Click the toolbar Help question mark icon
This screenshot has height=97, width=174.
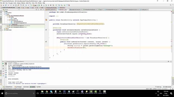pyautogui.click(x=67, y=5)
